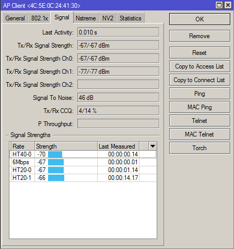Viewport: 234px width, 249px height.
Task: Close the AP Client window
Action: pos(228,5)
